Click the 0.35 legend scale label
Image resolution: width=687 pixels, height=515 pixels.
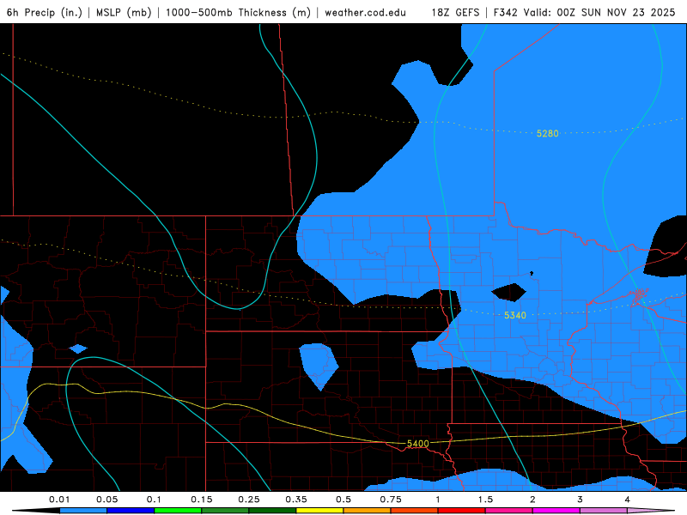click(296, 500)
